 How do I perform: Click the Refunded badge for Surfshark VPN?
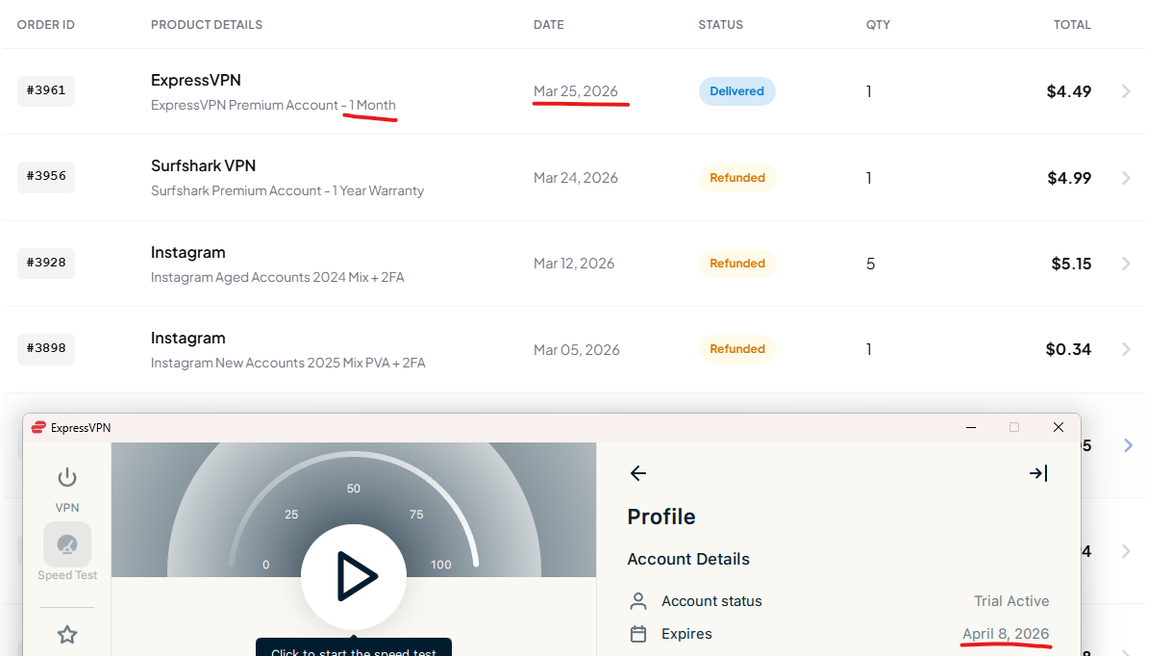737,178
